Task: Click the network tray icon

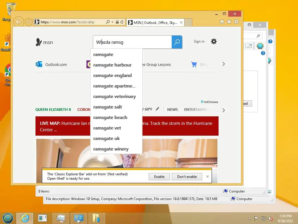Action: 264,218
